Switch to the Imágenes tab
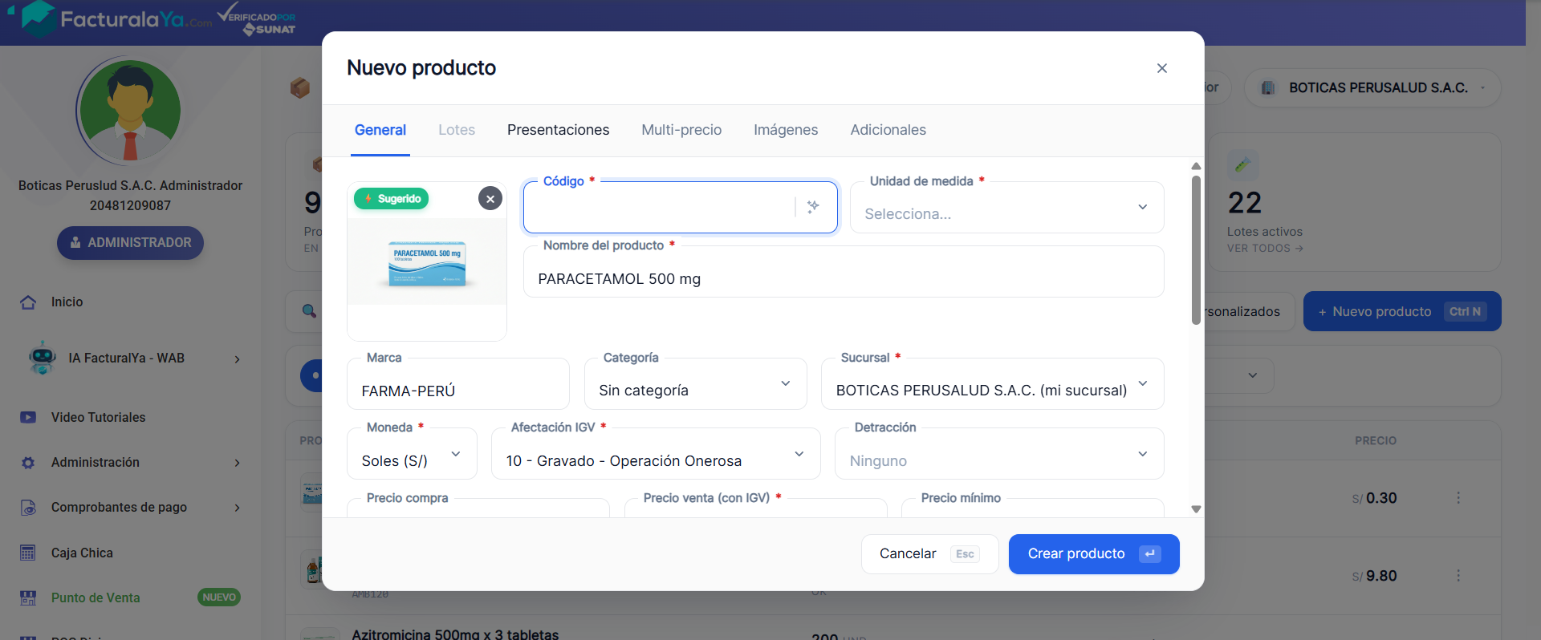Viewport: 1541px width, 640px height. click(x=786, y=130)
